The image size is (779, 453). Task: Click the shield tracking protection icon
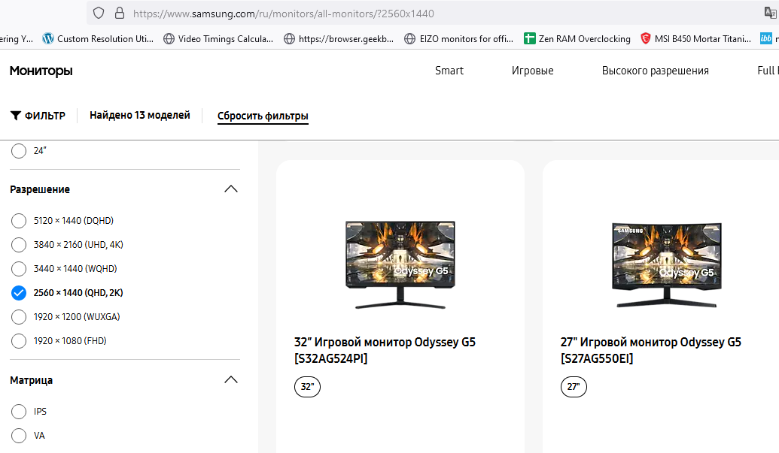tap(99, 13)
